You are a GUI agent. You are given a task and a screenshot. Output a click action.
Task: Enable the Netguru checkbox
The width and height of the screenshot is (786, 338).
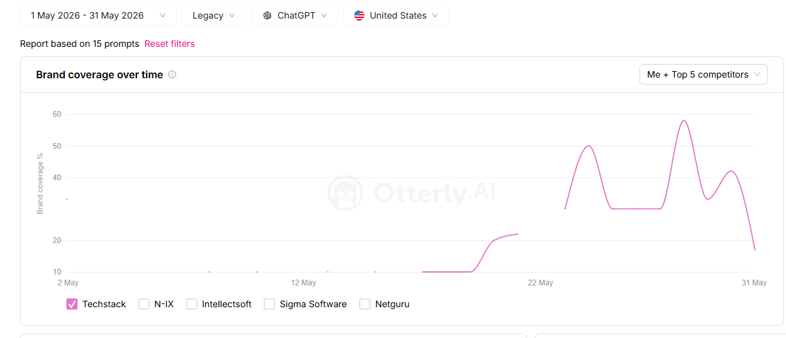(x=365, y=304)
